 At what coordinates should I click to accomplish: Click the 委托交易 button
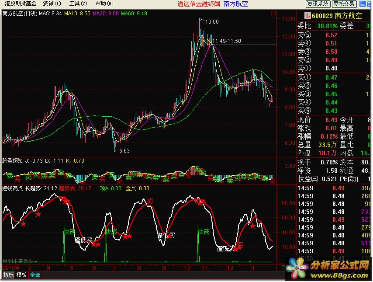click(344, 4)
